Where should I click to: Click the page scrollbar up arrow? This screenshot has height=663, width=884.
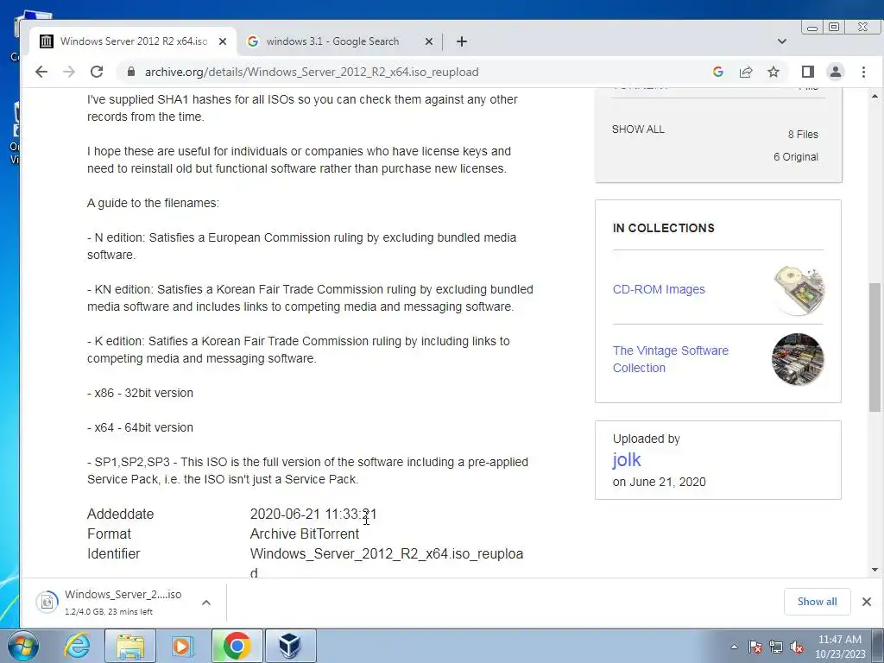(875, 97)
